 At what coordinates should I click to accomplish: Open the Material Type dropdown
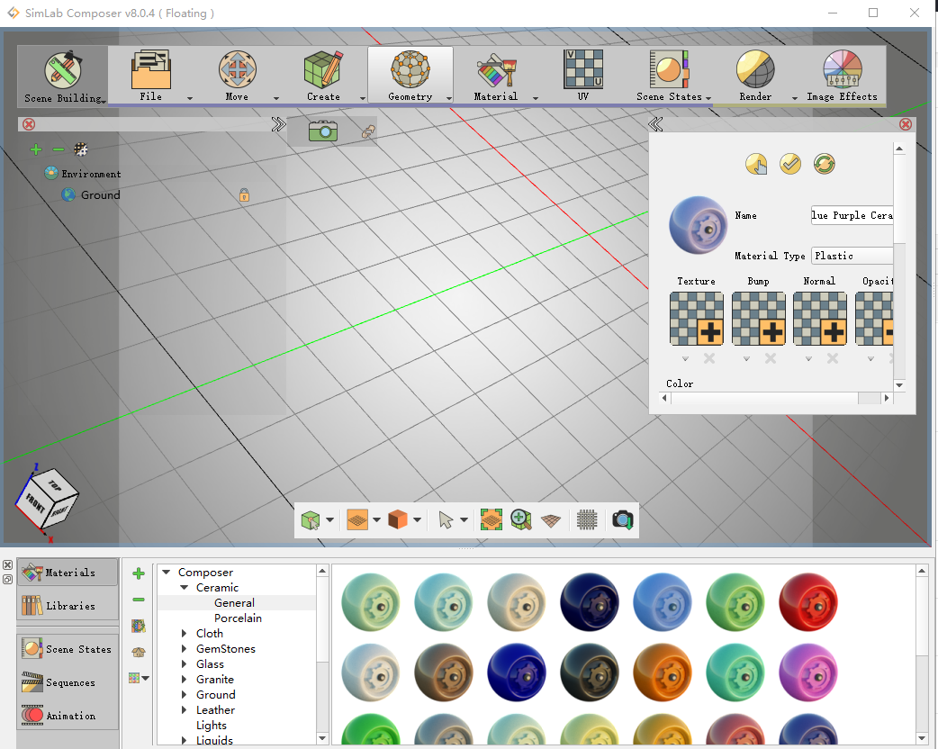point(852,256)
